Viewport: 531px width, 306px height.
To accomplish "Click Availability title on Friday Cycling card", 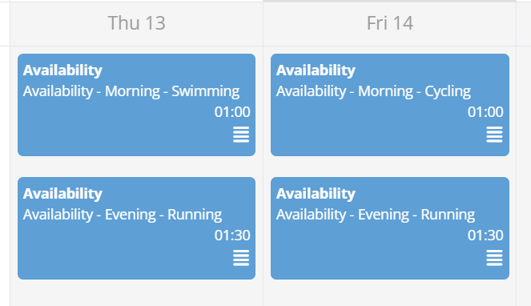I will pos(316,70).
